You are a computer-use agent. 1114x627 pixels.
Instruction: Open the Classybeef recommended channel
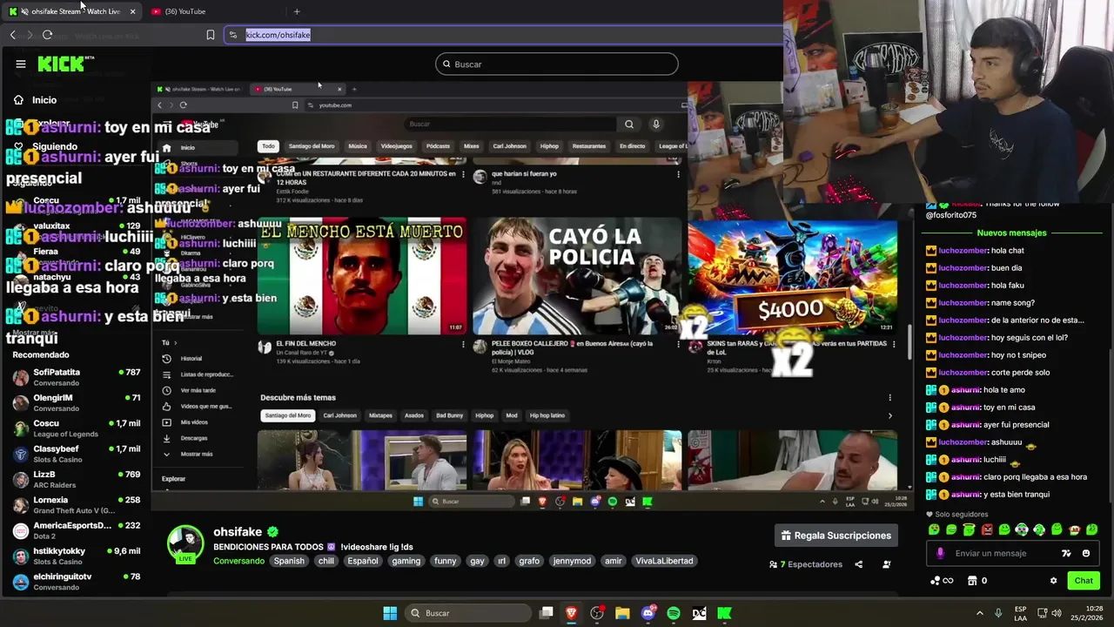[x=76, y=454]
